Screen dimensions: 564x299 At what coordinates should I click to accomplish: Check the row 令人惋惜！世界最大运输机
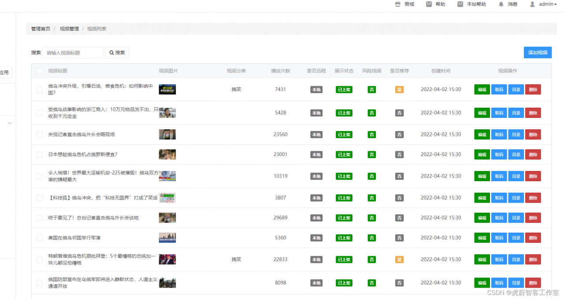40,176
